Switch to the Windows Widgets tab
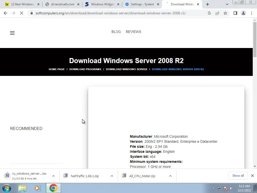 (x=102, y=4)
